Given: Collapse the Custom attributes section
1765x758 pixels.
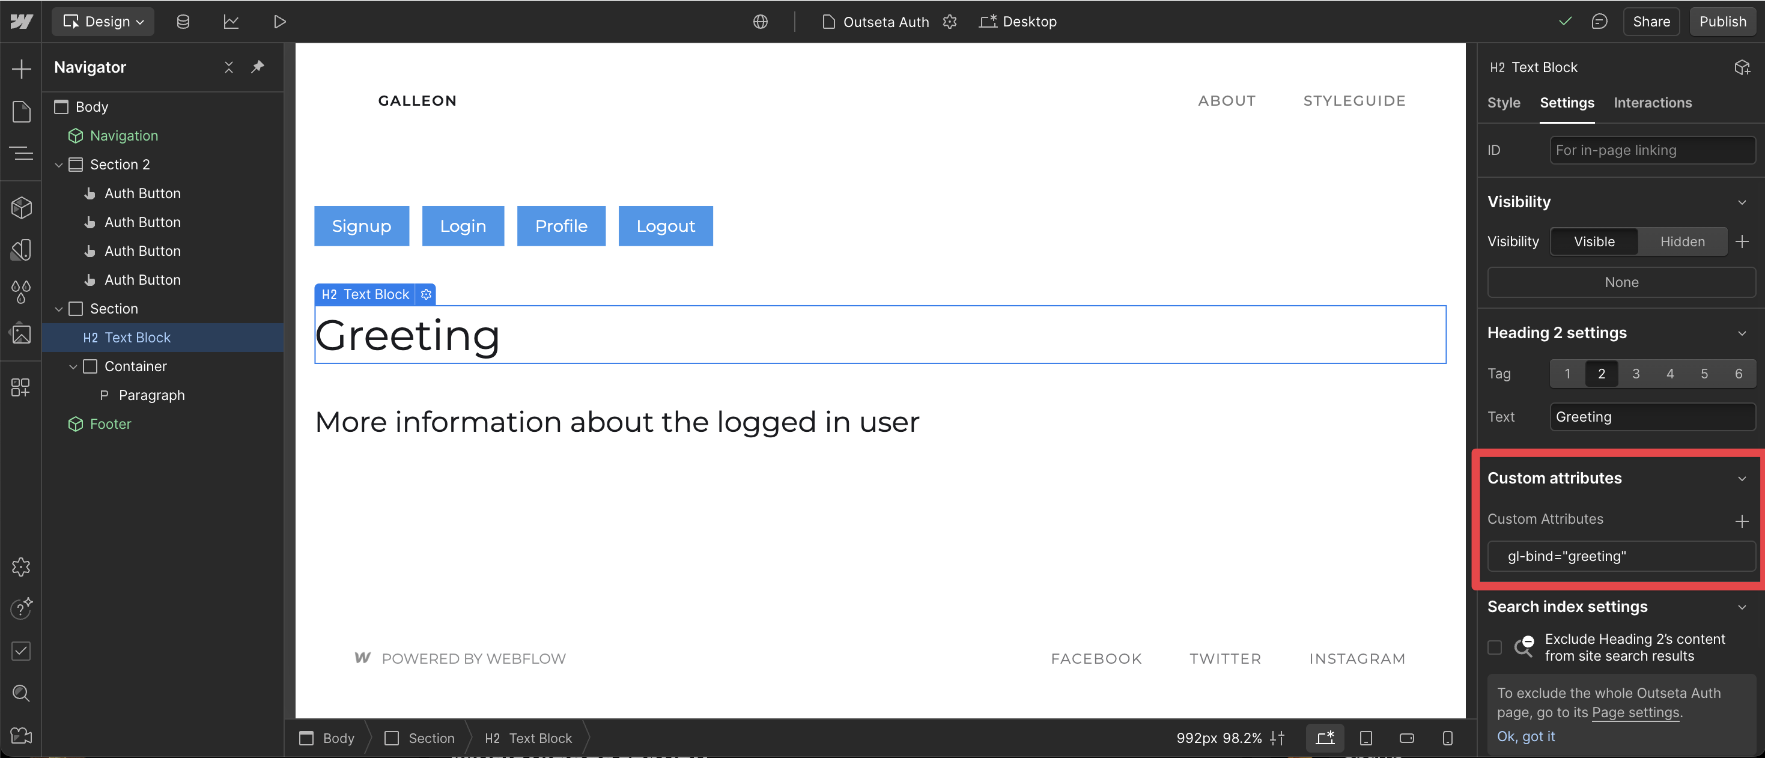Looking at the screenshot, I should pos(1741,479).
